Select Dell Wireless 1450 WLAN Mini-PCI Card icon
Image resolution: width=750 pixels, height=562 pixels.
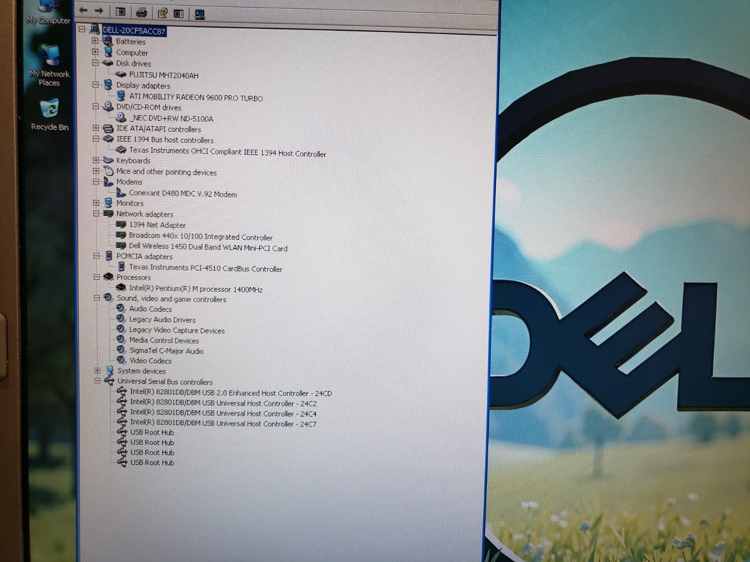click(x=121, y=245)
